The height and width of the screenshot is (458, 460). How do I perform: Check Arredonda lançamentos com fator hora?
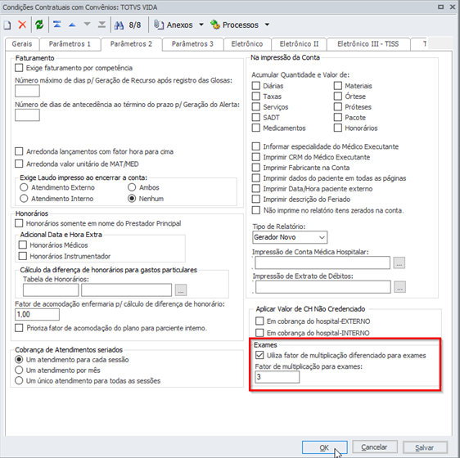[19, 151]
